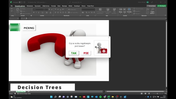The image size is (176, 99).
Task: Open the Komentarze pane
Action: coord(151,6)
